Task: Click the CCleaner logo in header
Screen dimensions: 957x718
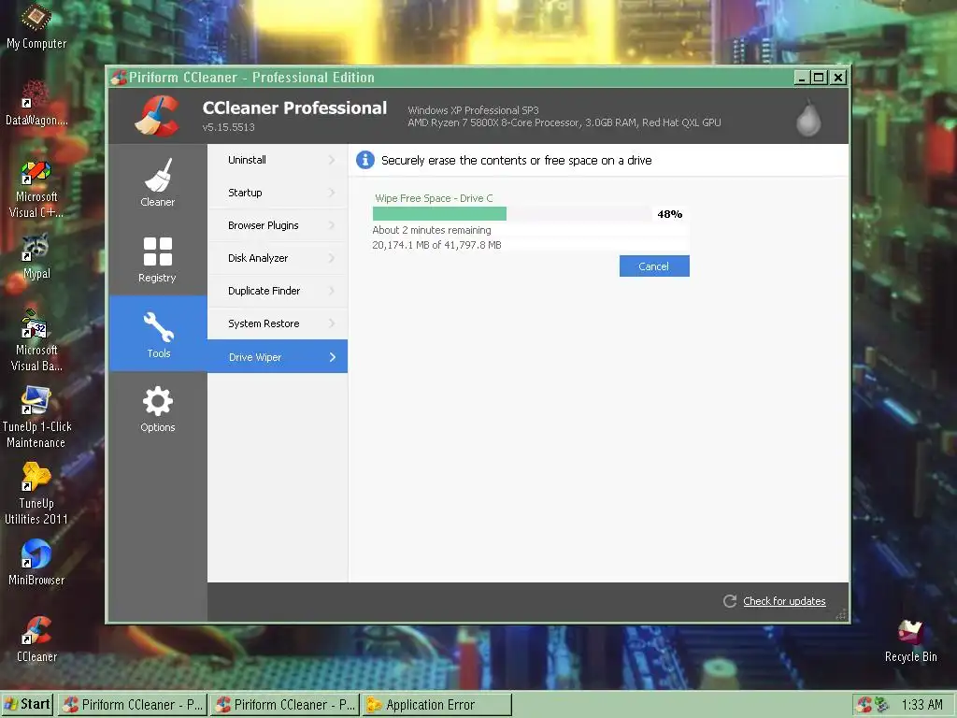Action: pyautogui.click(x=157, y=115)
